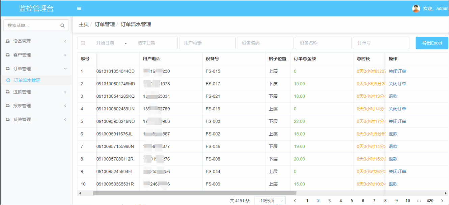Click 退款 for device FS-008

pos(393,159)
